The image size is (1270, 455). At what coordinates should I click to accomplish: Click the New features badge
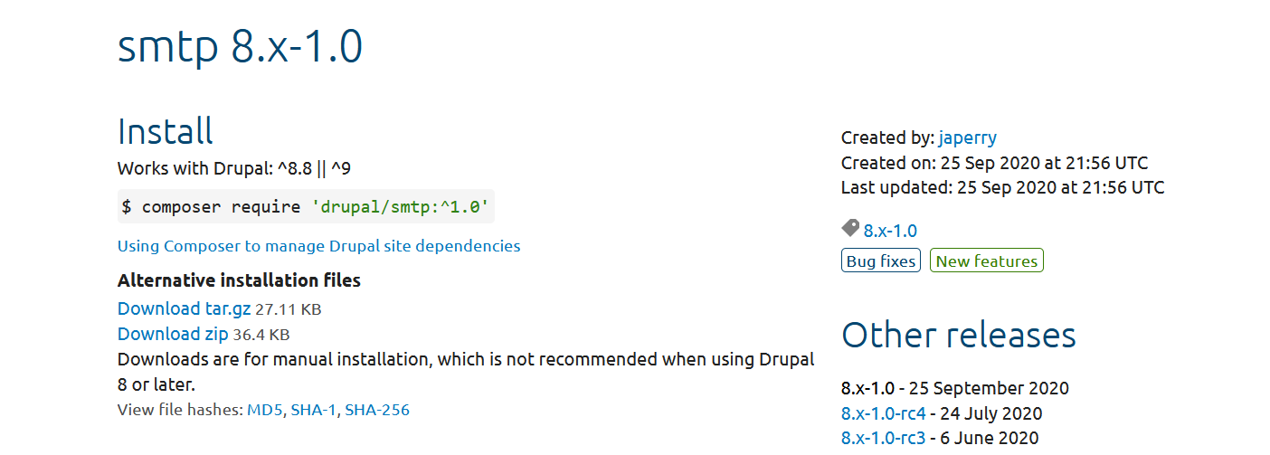point(986,261)
